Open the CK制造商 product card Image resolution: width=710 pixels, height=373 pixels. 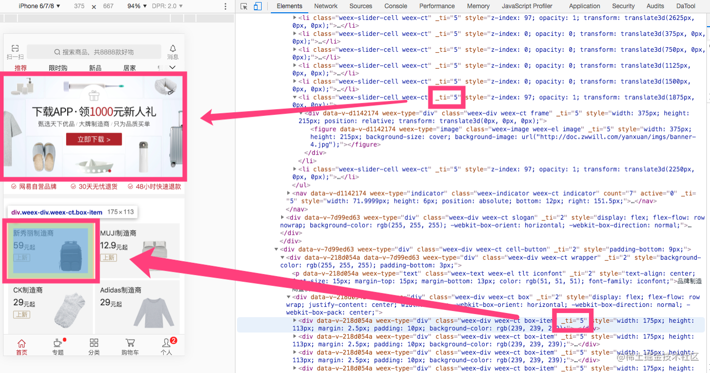50,307
